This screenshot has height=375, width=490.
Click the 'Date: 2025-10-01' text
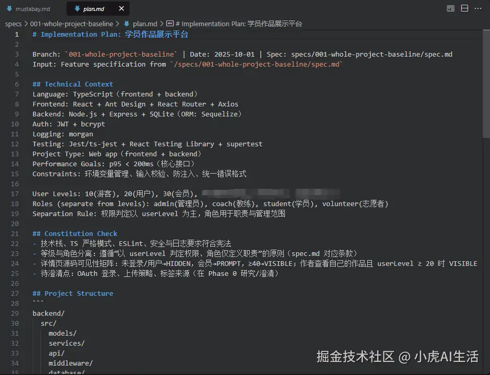(x=222, y=55)
